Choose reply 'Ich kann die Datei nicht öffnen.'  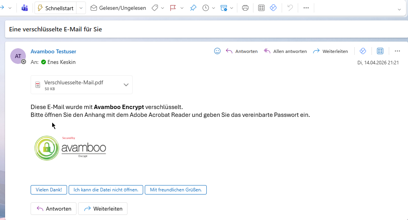(x=106, y=190)
